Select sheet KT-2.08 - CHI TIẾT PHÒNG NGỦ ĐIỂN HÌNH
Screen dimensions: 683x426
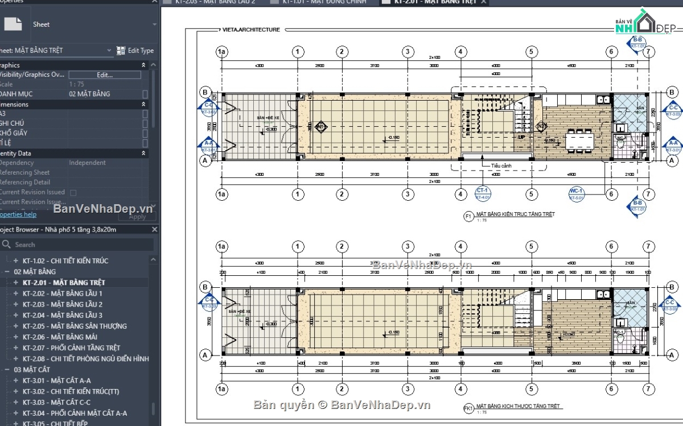86,359
